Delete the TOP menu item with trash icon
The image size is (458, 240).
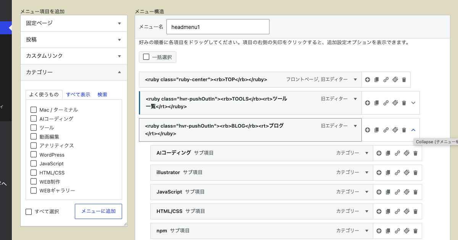pyautogui.click(x=404, y=80)
